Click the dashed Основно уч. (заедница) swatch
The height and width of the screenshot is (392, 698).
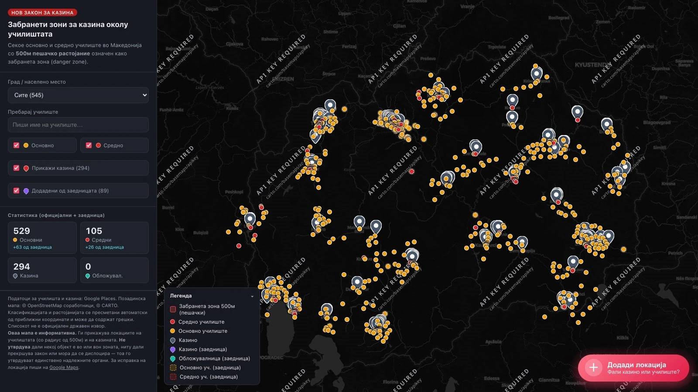click(173, 368)
